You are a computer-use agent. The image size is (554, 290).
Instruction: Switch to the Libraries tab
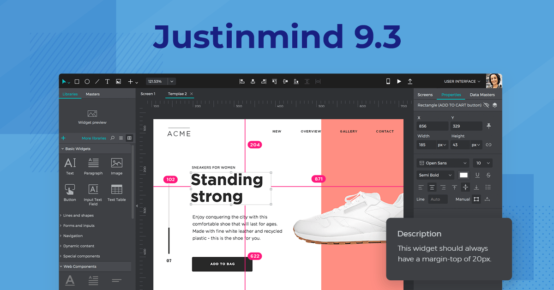[x=70, y=94]
